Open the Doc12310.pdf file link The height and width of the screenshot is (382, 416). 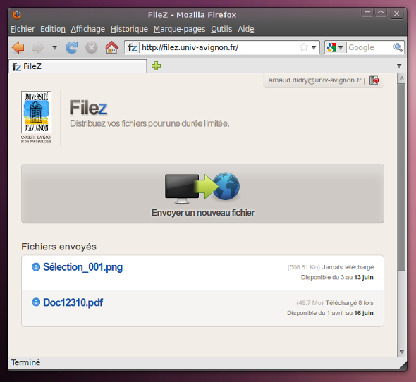click(73, 302)
